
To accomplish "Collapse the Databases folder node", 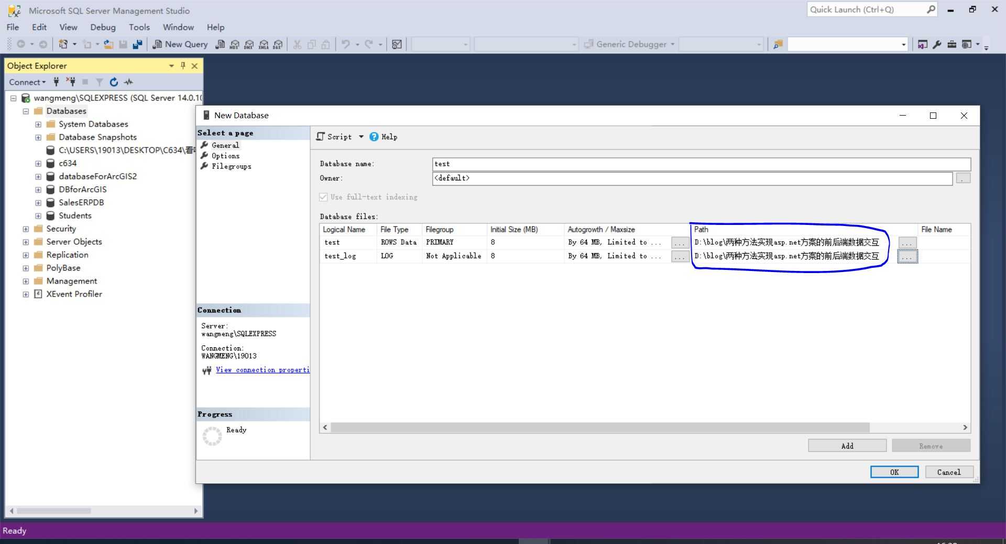I will tap(26, 111).
